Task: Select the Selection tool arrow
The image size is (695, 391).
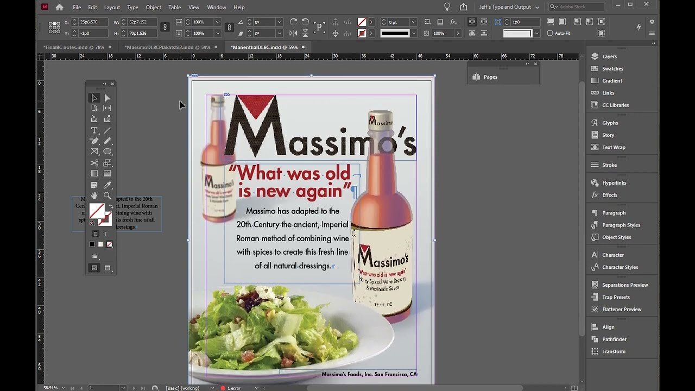Action: 94,98
